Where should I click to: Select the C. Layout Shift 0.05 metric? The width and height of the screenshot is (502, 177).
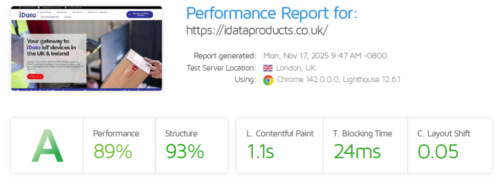coord(438,151)
